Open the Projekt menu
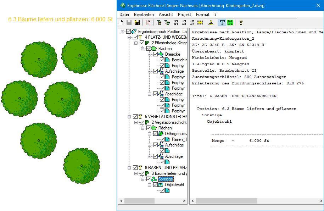 coord(184,15)
